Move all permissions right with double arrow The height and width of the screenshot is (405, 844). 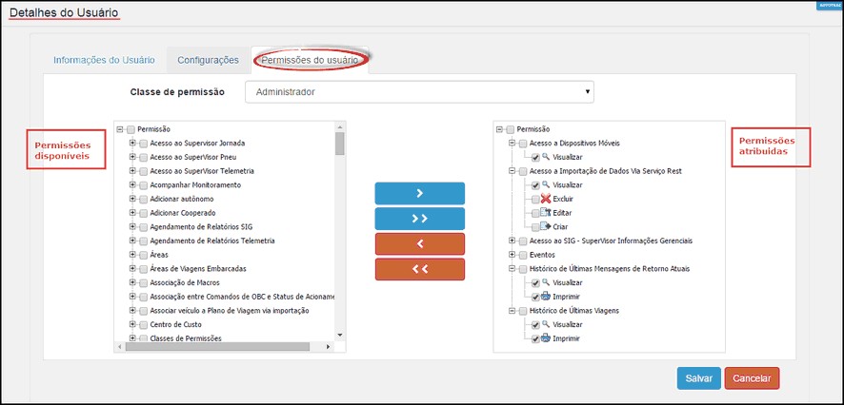tap(419, 219)
